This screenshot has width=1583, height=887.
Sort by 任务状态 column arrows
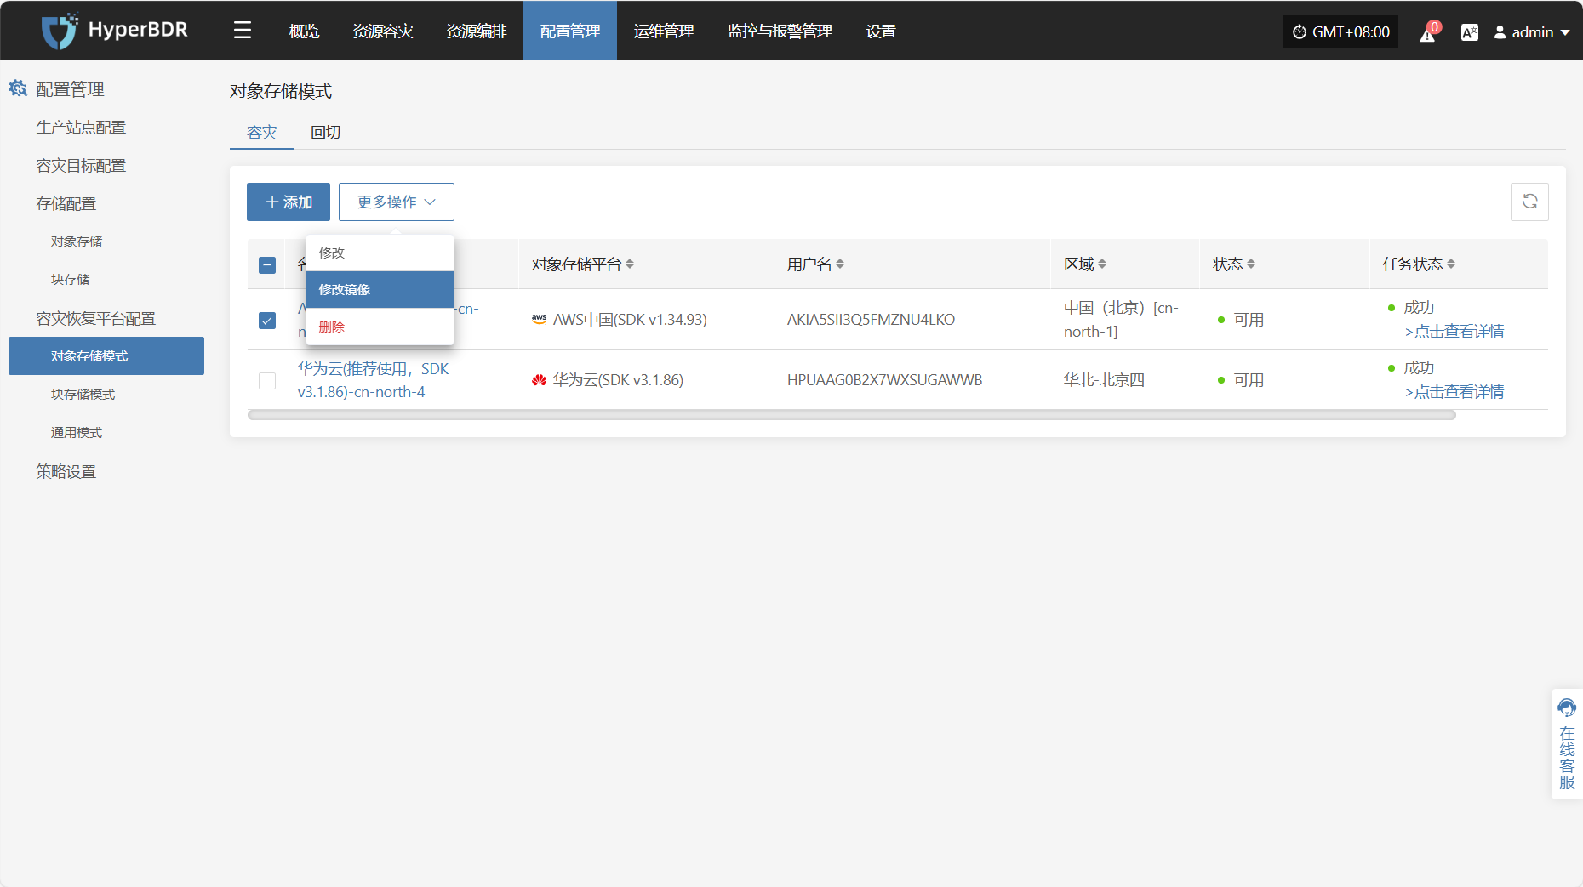1451,264
